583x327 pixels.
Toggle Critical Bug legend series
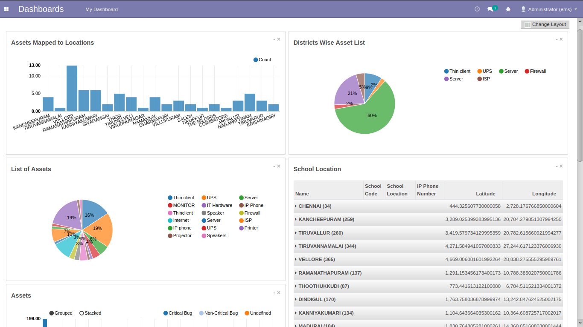pos(178,313)
